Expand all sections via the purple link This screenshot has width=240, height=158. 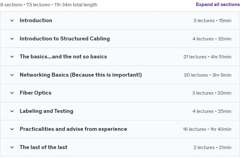click(x=218, y=4)
